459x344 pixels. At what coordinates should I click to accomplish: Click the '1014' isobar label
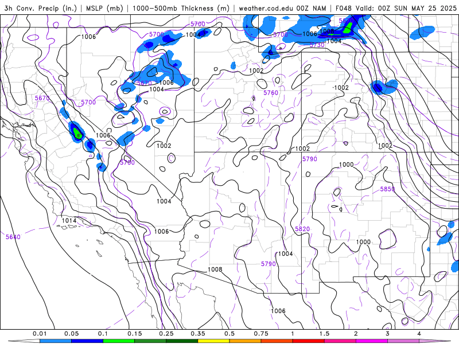[x=69, y=221]
